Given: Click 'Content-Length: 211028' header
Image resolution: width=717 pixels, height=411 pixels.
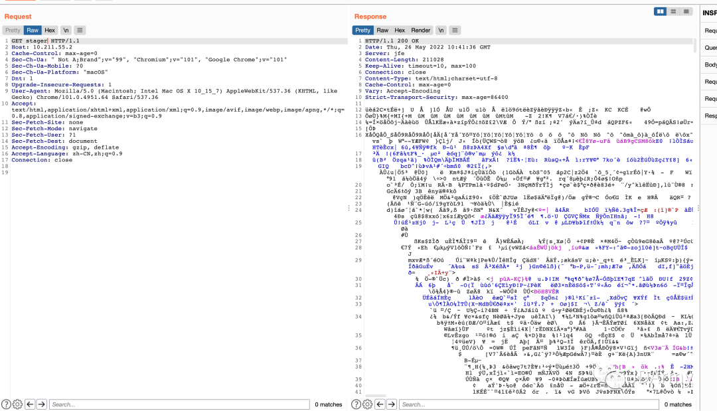Looking at the screenshot, I should coord(404,60).
